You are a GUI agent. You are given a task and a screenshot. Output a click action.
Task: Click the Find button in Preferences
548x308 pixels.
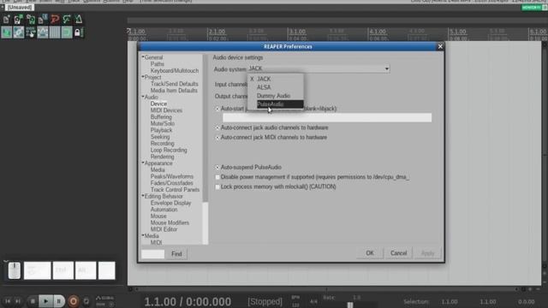coord(176,254)
